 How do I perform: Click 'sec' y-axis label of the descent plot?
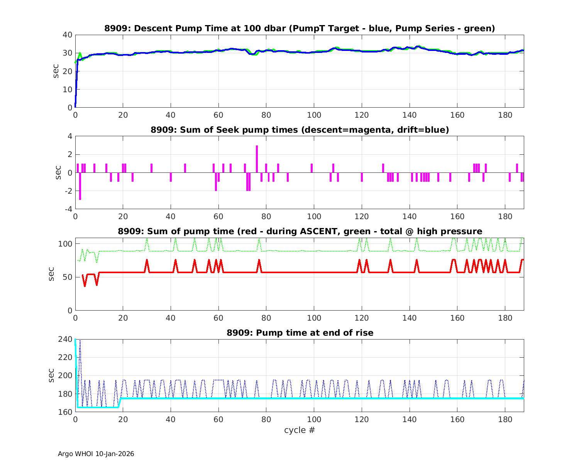pyautogui.click(x=56, y=71)
